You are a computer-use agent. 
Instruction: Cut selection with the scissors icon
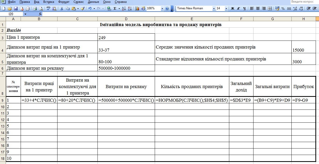(x=62, y=8)
